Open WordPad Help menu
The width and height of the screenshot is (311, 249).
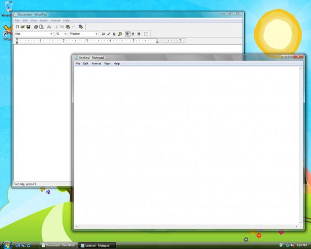pos(66,20)
